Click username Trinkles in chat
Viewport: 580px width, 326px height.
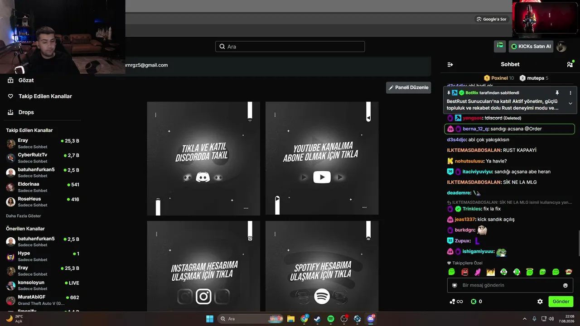(x=472, y=209)
